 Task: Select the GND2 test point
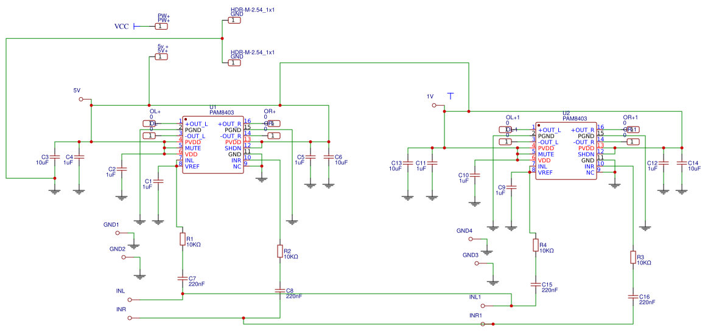pos(124,257)
